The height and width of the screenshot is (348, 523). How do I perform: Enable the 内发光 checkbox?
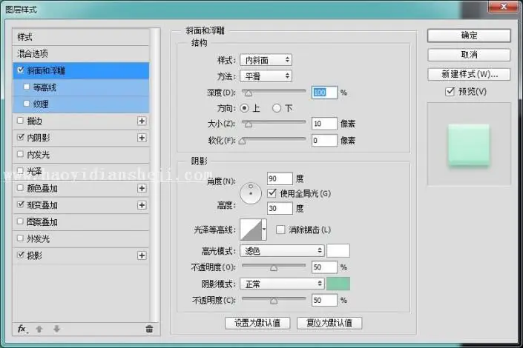click(20, 154)
